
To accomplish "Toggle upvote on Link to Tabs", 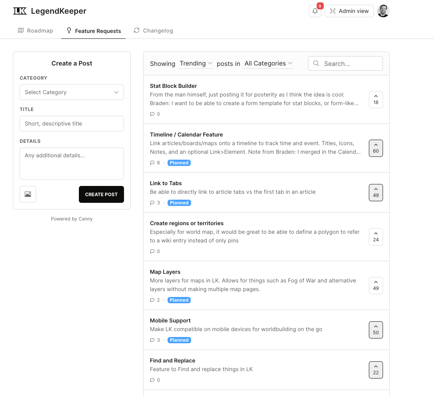I will point(376,193).
